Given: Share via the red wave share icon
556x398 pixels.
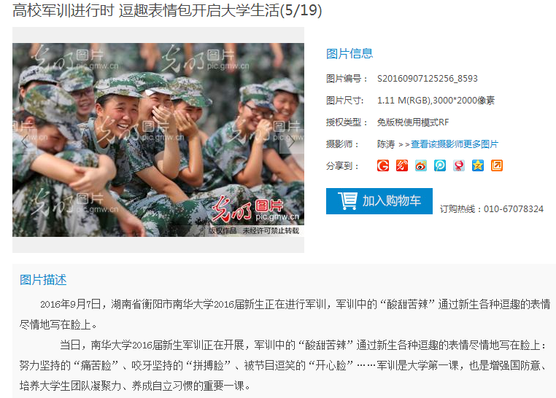Looking at the screenshot, I should point(402,165).
